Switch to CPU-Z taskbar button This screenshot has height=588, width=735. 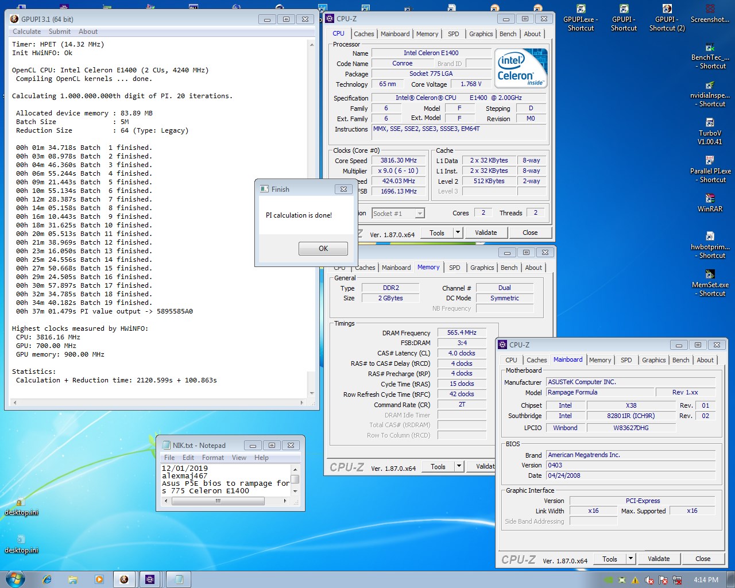[x=150, y=579]
